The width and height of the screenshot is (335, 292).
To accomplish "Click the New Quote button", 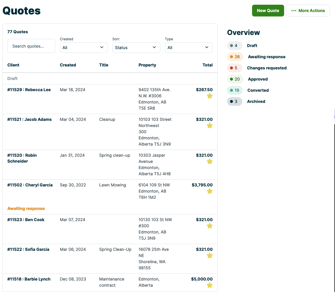I will point(268,11).
